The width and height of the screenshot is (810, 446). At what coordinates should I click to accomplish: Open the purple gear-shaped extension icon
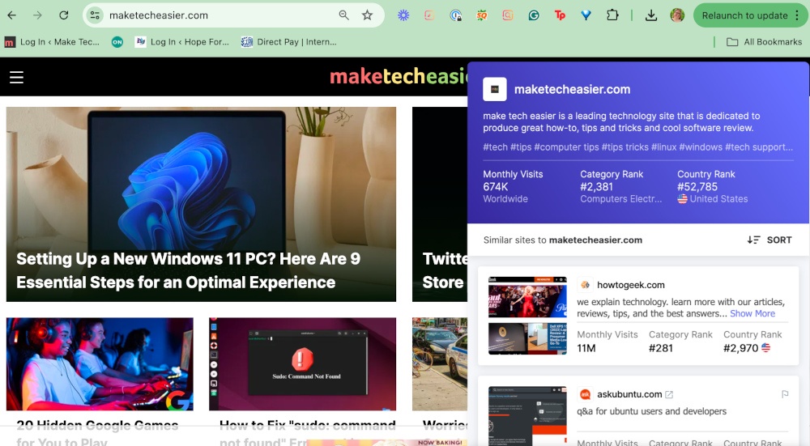pyautogui.click(x=403, y=15)
